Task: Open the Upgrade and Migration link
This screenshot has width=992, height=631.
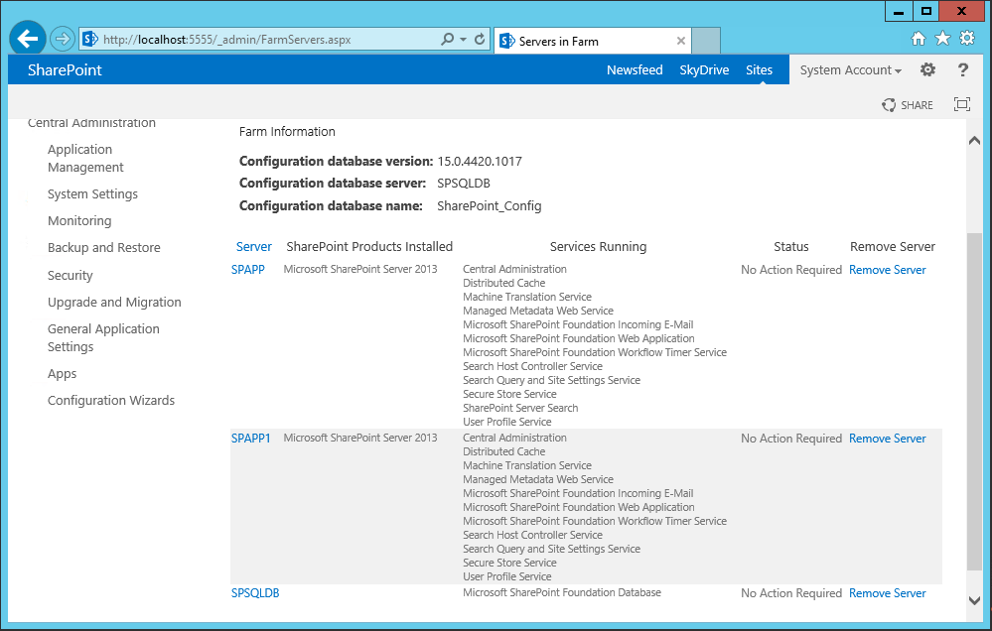Action: pyautogui.click(x=114, y=303)
